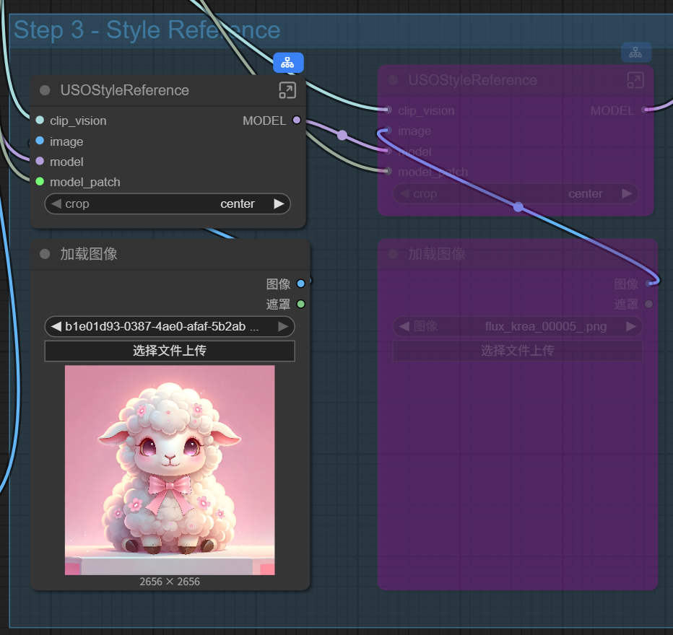Toggle the collapse dot of the bypassed 加载图像 node
This screenshot has height=635, width=673.
click(x=393, y=254)
